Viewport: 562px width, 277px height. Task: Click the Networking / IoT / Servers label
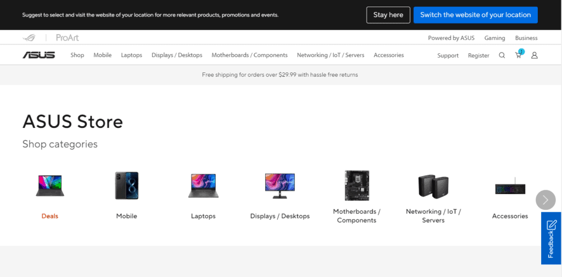[x=434, y=216]
